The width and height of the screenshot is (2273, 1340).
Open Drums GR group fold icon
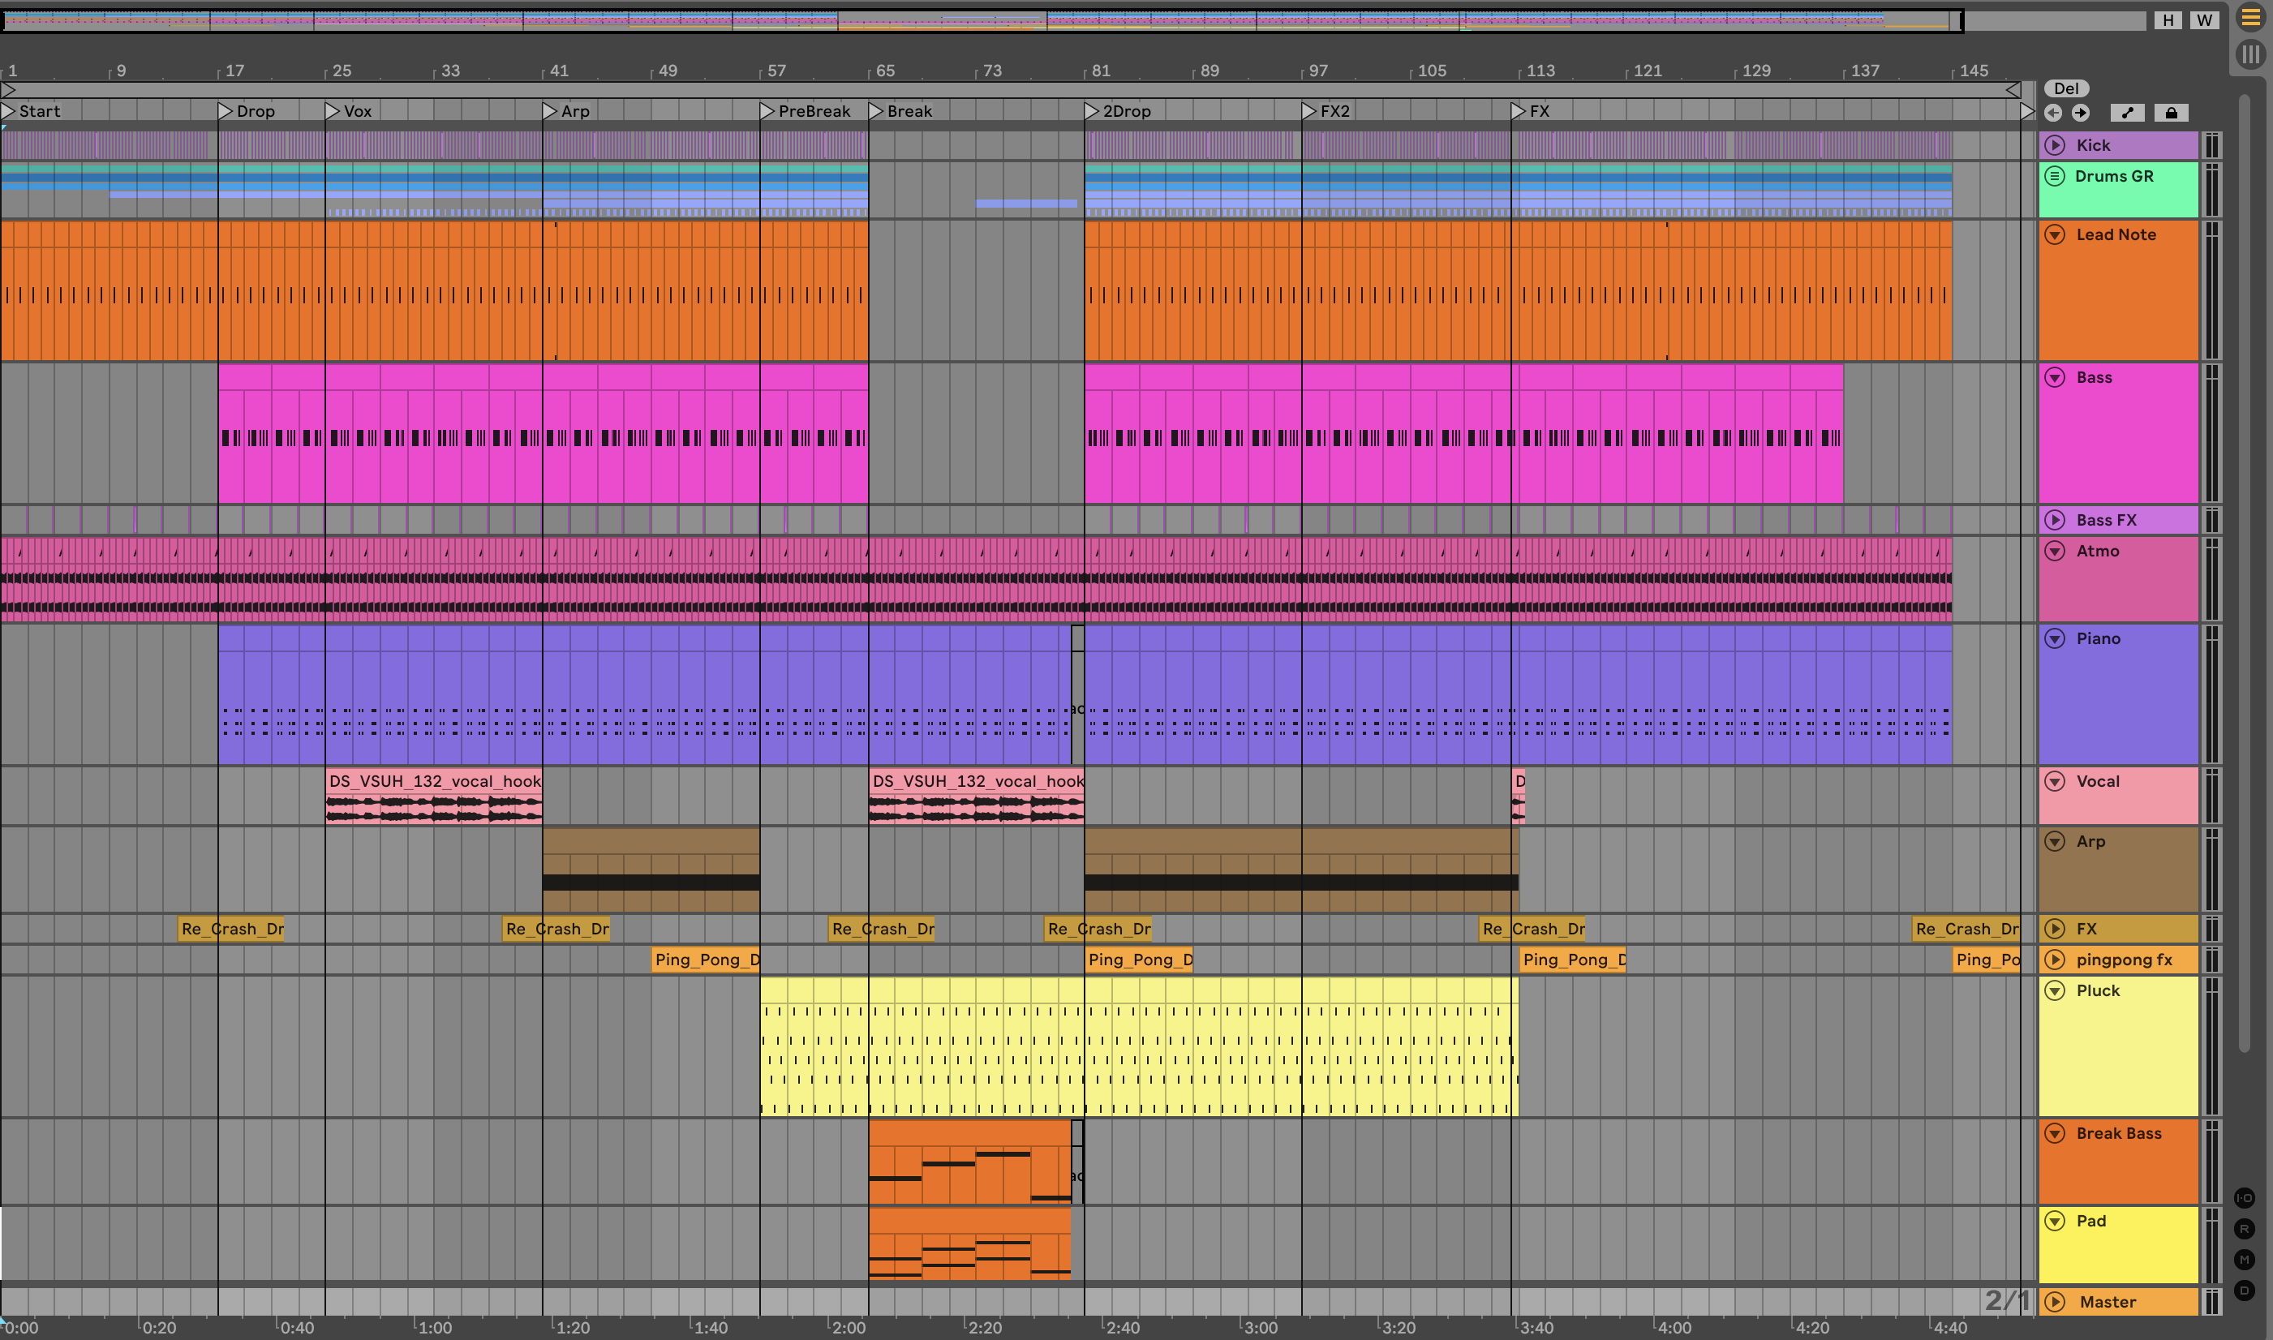click(x=2055, y=176)
